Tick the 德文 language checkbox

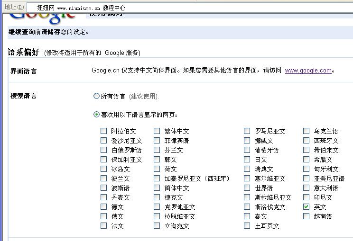tap(104, 207)
